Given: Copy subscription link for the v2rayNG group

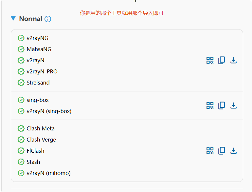Looking at the screenshot, I should (222, 60).
